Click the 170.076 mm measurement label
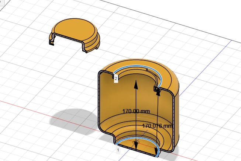241x161 pixels. [x=157, y=126]
